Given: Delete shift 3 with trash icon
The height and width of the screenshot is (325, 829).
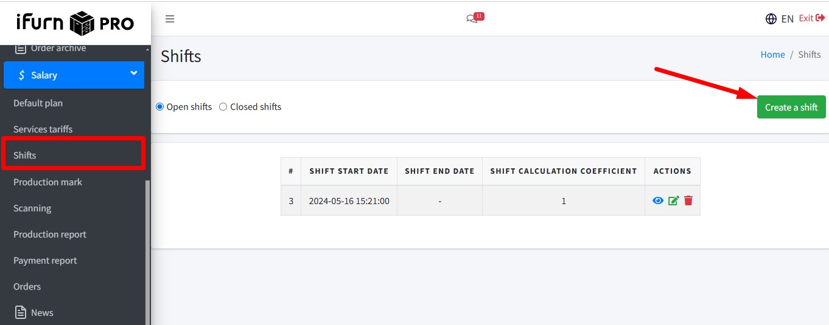Looking at the screenshot, I should click(688, 200).
